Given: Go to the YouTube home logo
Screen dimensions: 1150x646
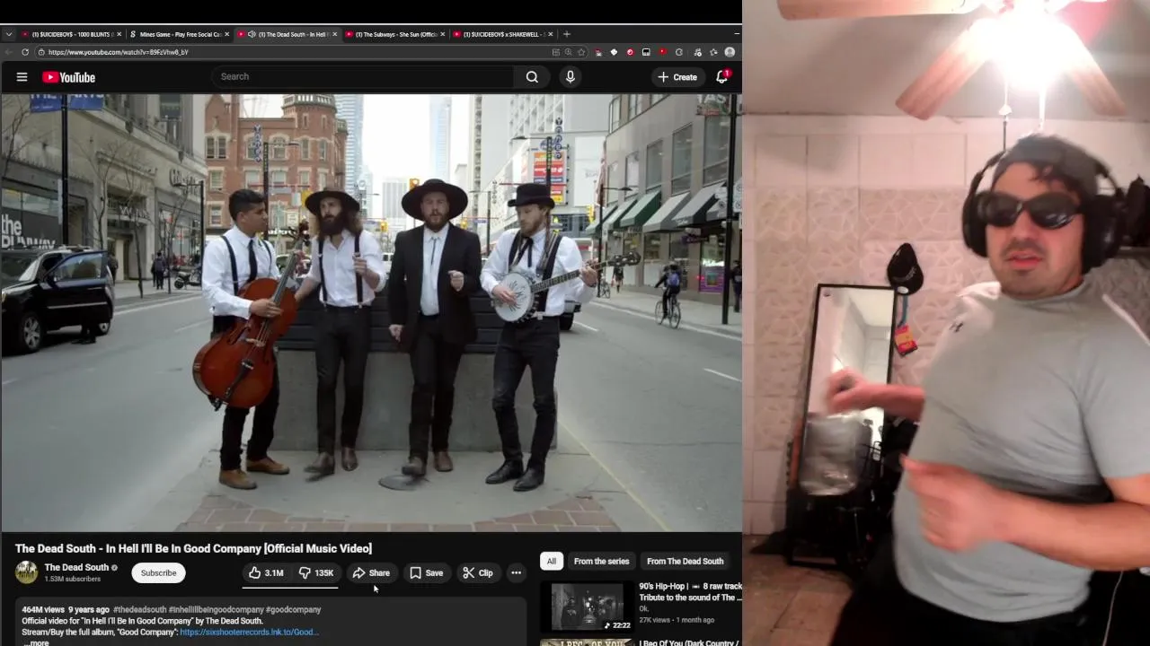Looking at the screenshot, I should click(x=68, y=77).
